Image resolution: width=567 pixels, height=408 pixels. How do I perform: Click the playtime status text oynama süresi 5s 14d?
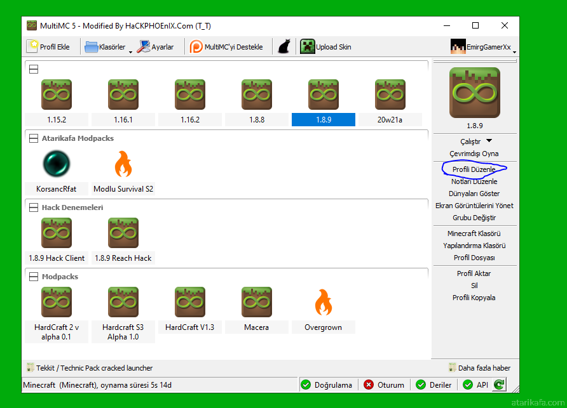tap(136, 385)
